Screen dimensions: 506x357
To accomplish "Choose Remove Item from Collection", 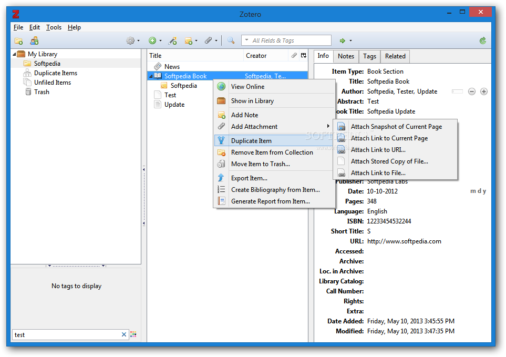I will point(274,152).
